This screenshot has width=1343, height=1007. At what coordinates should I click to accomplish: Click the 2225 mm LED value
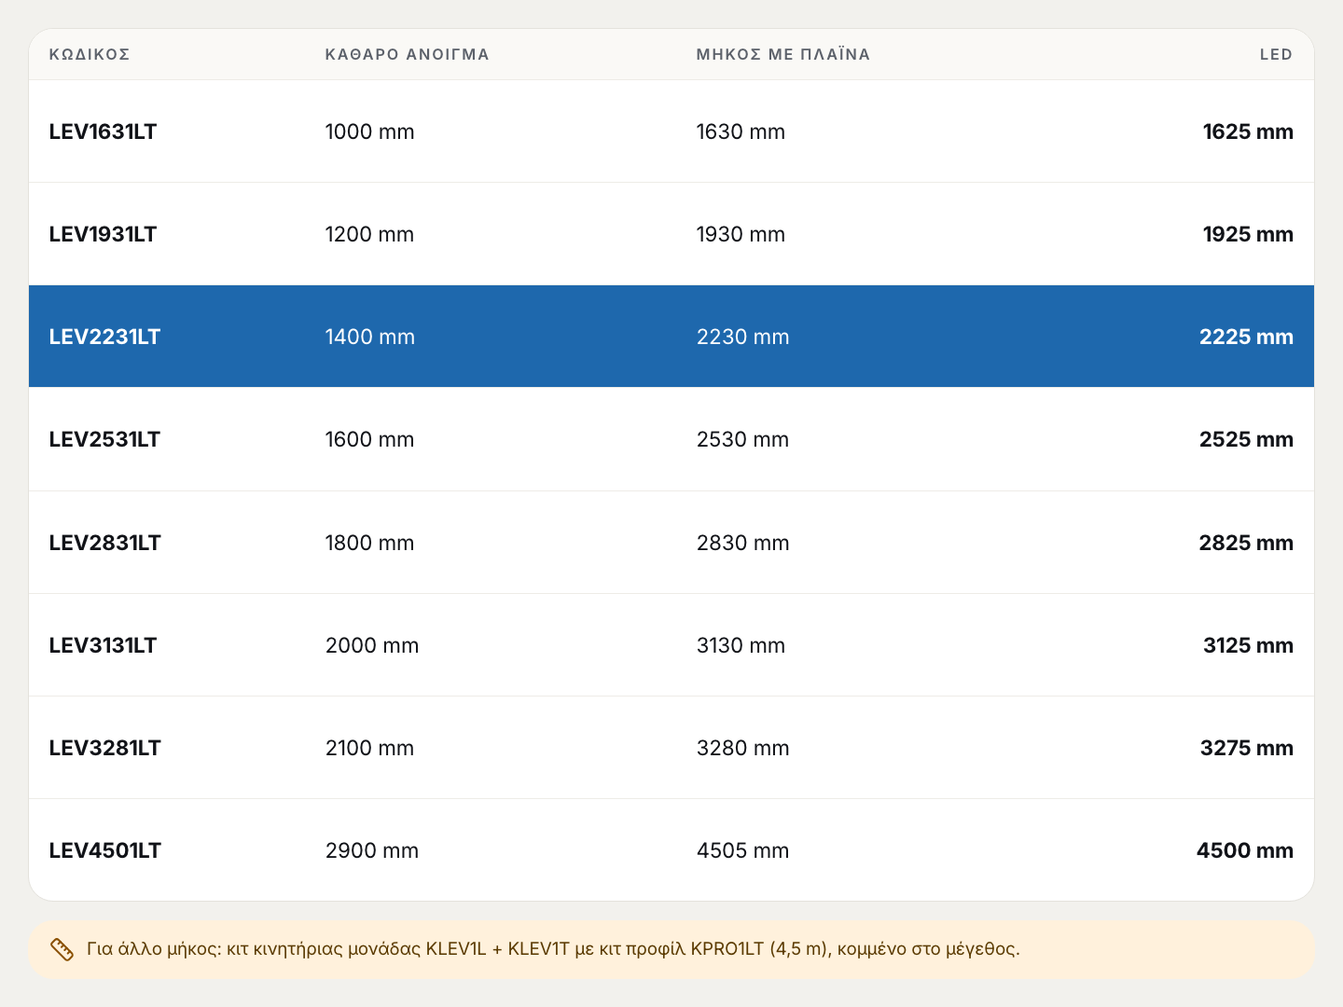1246,337
